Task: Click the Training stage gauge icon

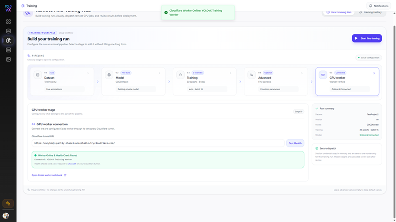Action: (x=180, y=75)
